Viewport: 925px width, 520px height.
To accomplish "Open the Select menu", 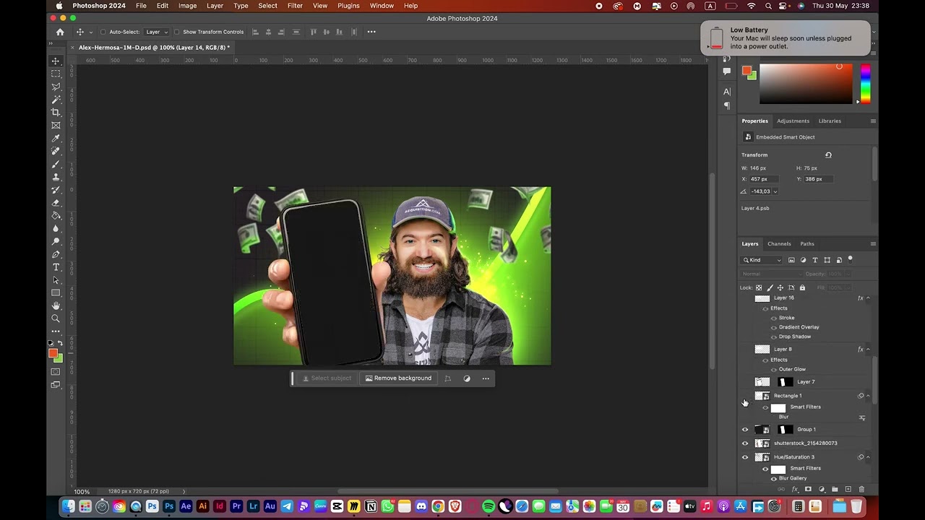I will [x=267, y=6].
